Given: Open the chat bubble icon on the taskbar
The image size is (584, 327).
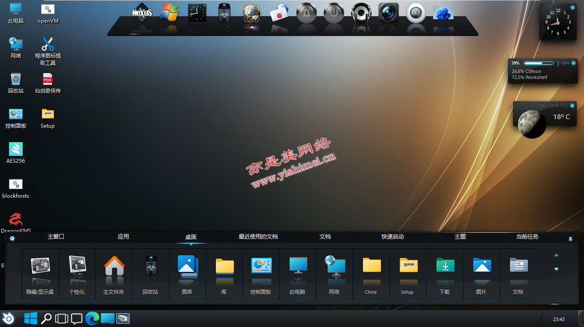Looking at the screenshot, I should click(77, 318).
